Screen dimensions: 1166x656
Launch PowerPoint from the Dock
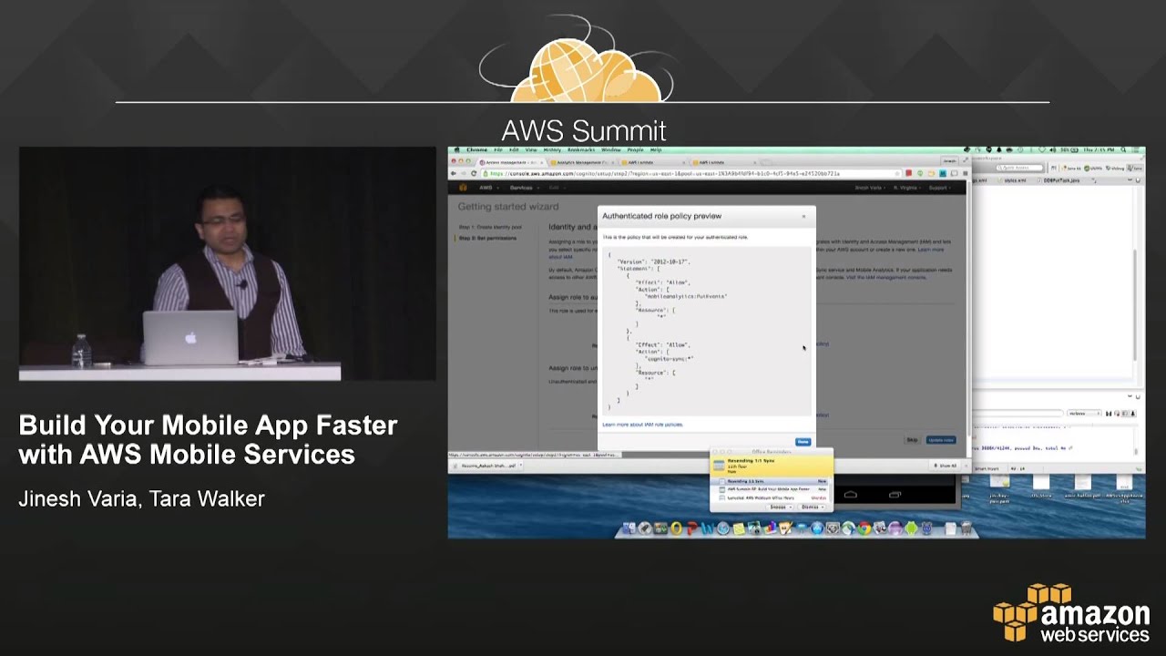point(692,528)
